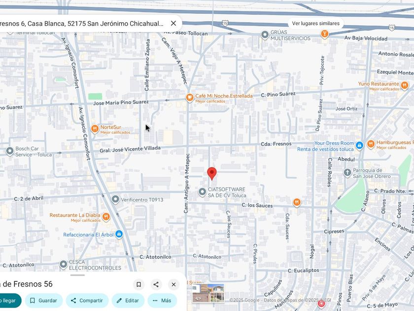Click the restaurant marker on C. los Sauces
This screenshot has width=414, height=311.
coord(297,202)
